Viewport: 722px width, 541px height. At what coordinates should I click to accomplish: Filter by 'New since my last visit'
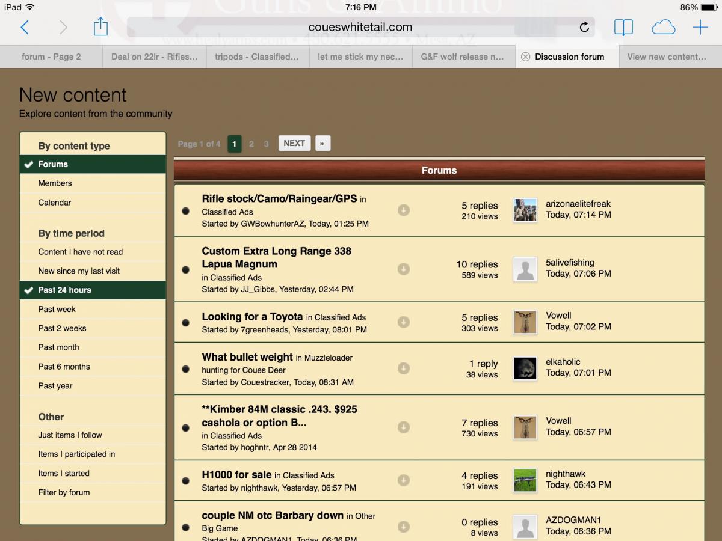tap(93, 271)
